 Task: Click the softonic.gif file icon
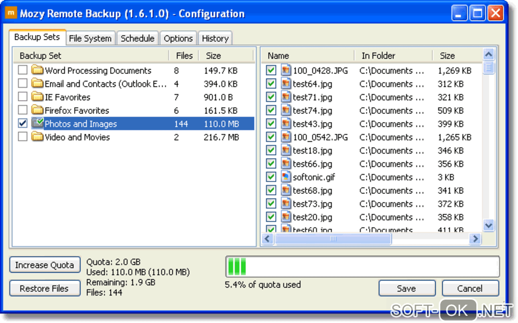pos(286,177)
